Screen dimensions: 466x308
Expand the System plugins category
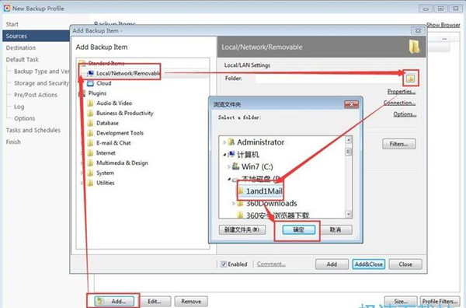coord(82,173)
